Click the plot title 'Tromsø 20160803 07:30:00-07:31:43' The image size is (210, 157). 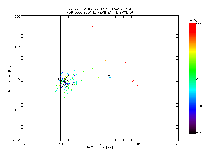100,9
